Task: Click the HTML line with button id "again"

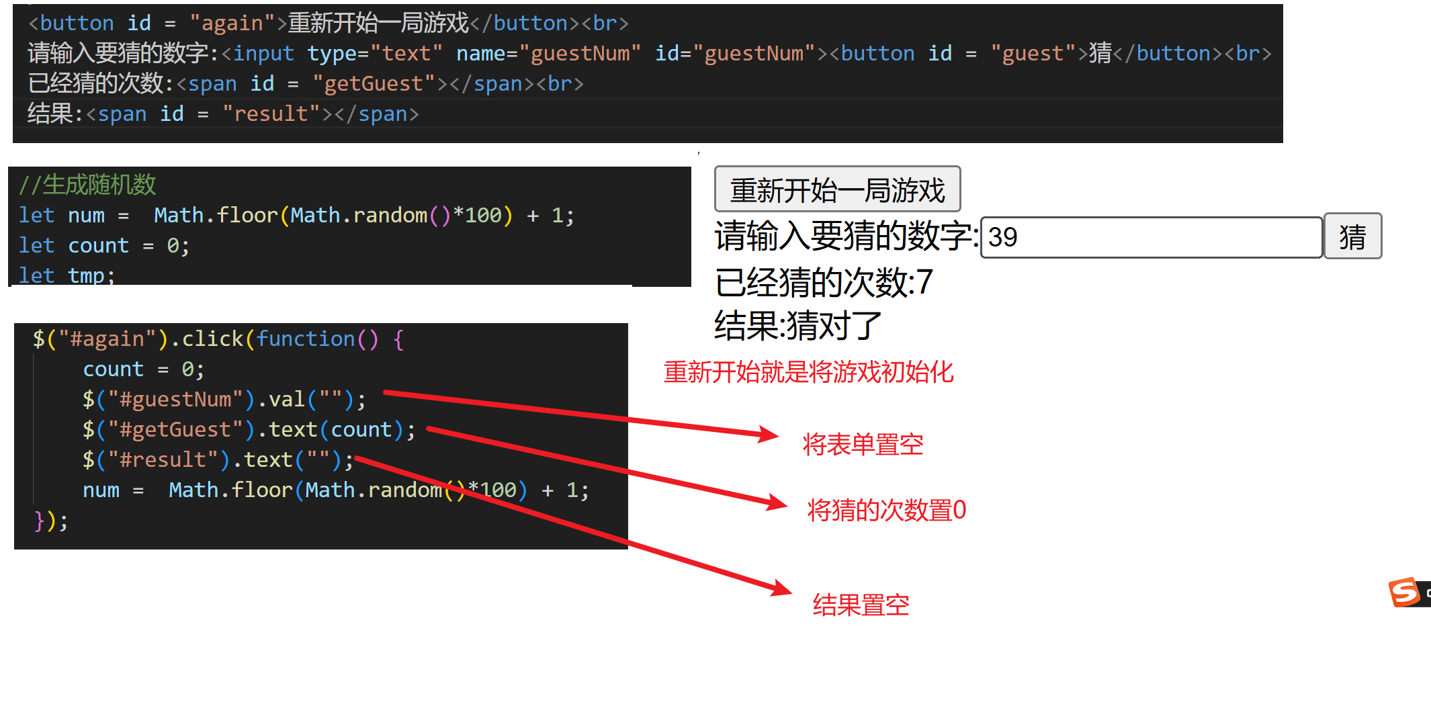Action: tap(329, 23)
